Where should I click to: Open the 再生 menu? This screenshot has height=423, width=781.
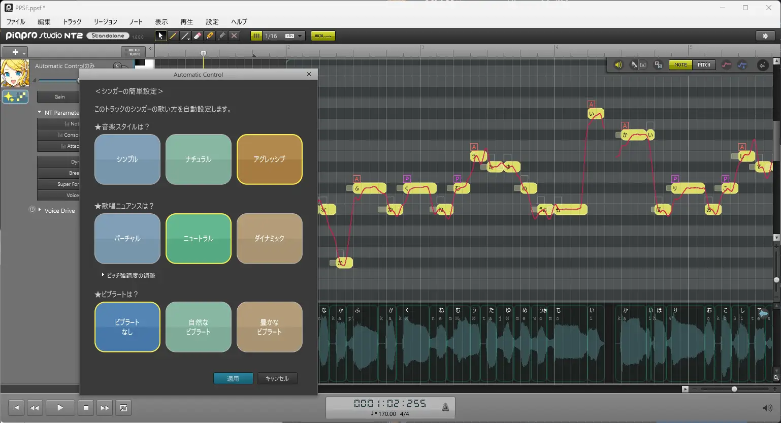186,22
